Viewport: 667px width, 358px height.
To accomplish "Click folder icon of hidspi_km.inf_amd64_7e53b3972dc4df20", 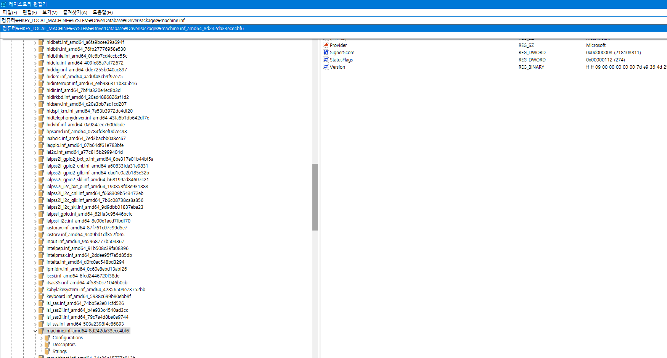I will (41, 111).
